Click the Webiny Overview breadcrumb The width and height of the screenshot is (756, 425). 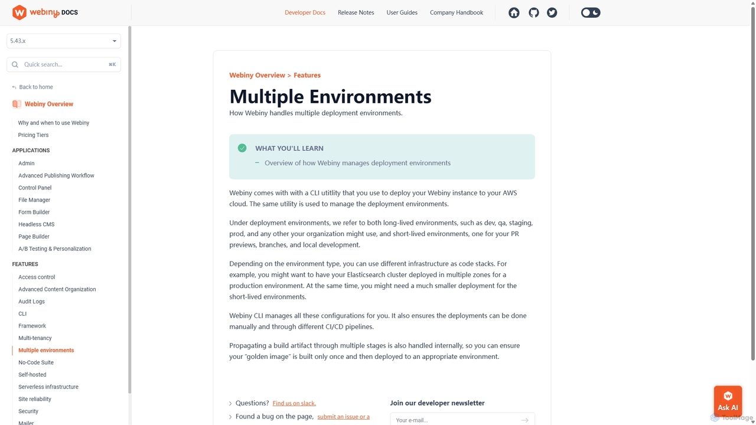pos(257,75)
